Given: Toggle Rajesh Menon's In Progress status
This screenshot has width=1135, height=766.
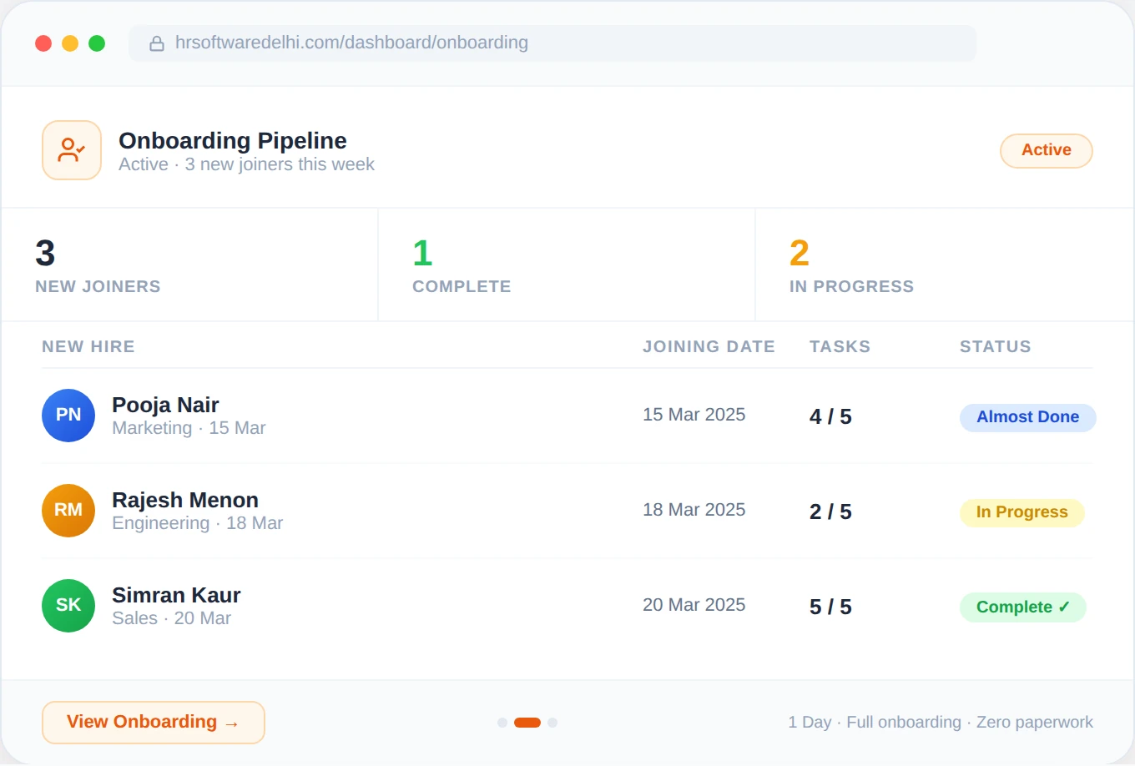Looking at the screenshot, I should pyautogui.click(x=1021, y=512).
